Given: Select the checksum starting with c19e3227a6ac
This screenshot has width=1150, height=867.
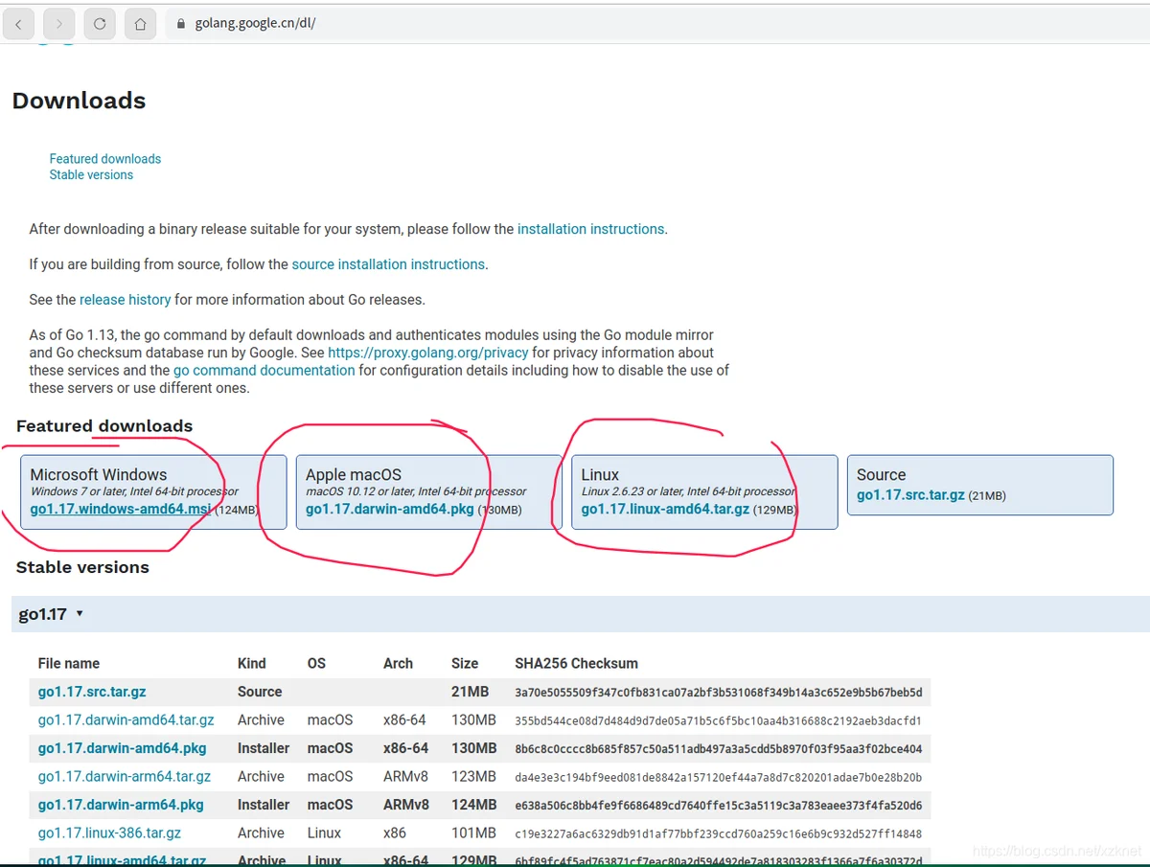Looking at the screenshot, I should point(719,833).
